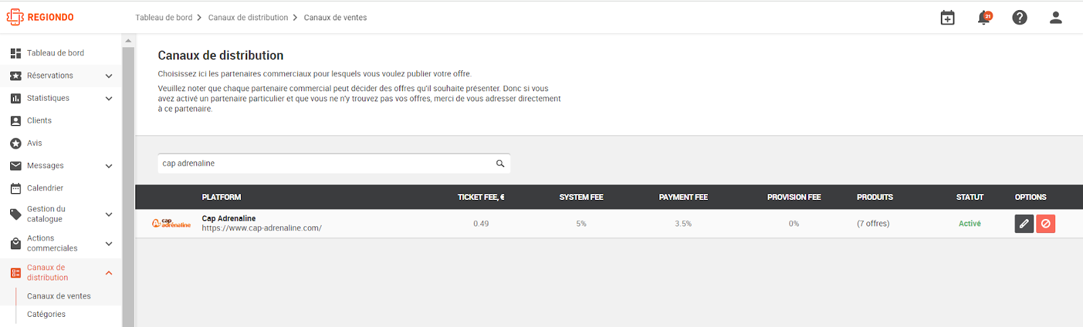Click the Réservations ticket icon
The image size is (1083, 327).
[x=16, y=76]
